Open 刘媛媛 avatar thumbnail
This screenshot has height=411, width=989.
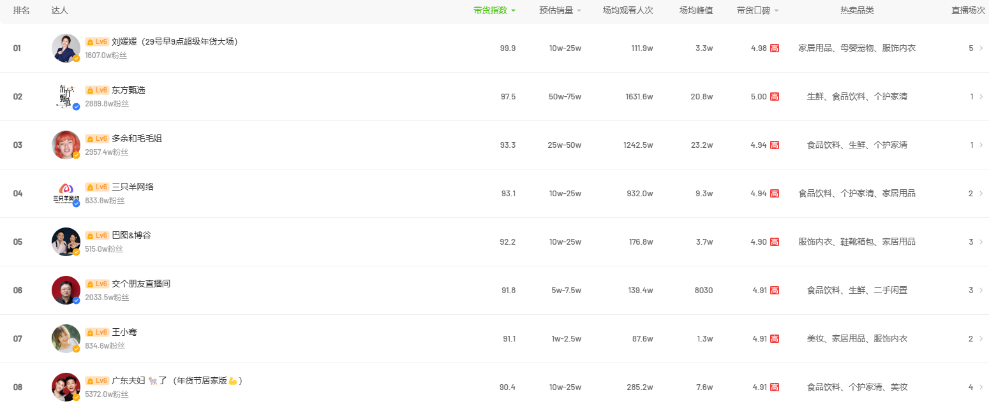coord(66,48)
